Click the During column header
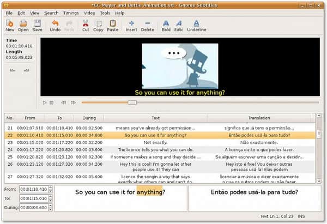The width and height of the screenshot is (327, 224). pos(89,118)
